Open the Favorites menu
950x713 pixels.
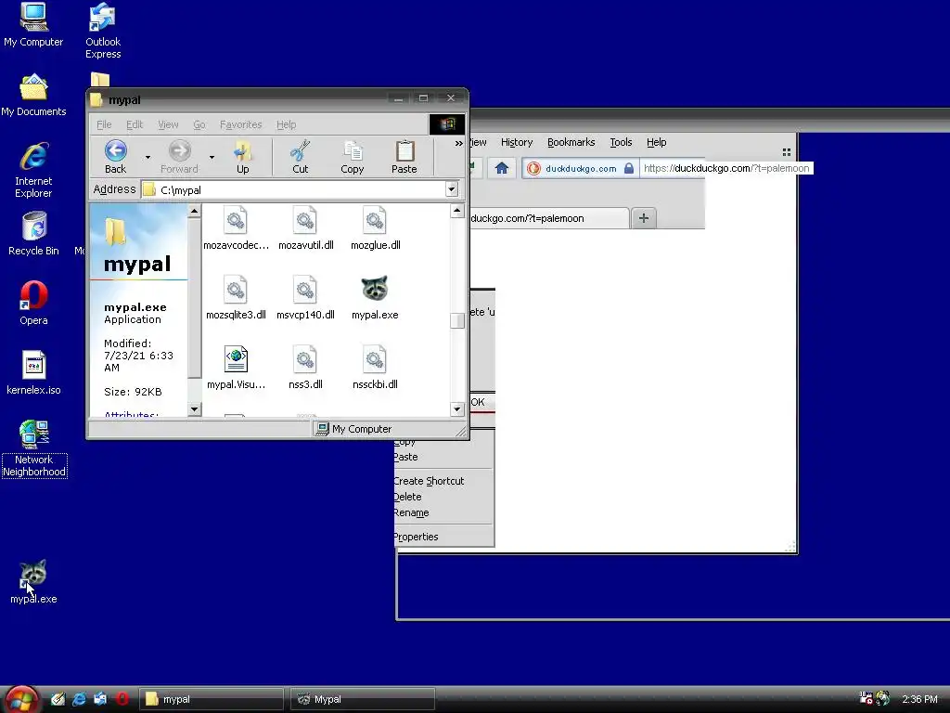click(240, 124)
